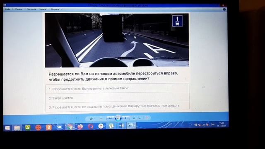Open the system tray clock
The image size is (265, 149).
click(x=222, y=125)
